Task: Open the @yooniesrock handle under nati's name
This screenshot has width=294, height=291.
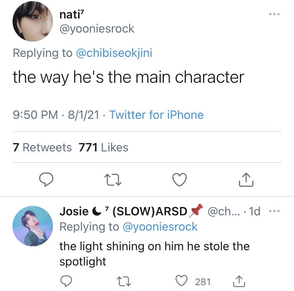Action: click(97, 29)
